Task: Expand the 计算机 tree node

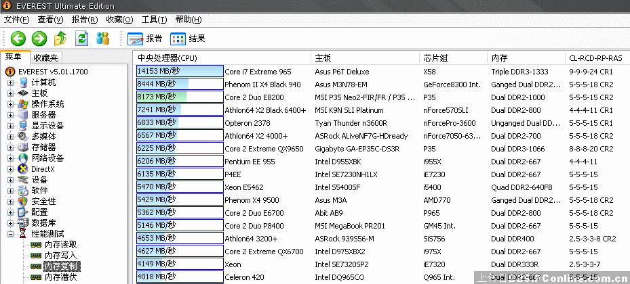Action: [x=10, y=83]
